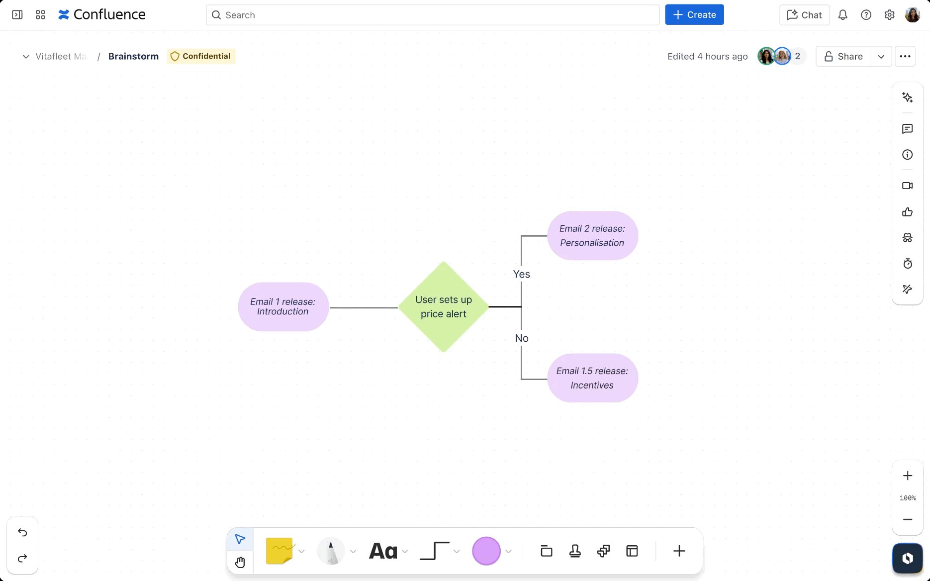Open the app switcher grid menu
Viewport: 930px width, 581px height.
click(41, 15)
